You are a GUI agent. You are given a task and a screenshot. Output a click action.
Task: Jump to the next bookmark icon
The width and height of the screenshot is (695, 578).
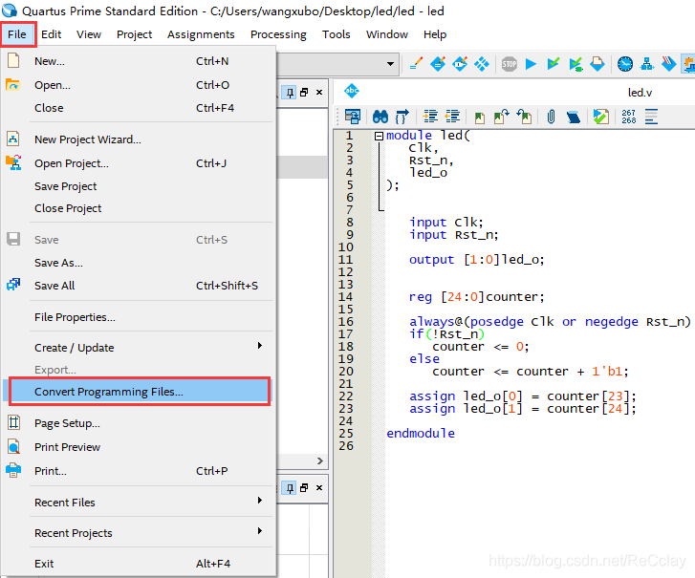(502, 117)
